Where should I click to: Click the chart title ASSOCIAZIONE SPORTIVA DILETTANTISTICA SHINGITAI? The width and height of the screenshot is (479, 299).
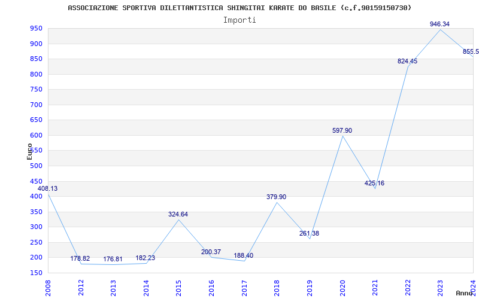(x=239, y=8)
